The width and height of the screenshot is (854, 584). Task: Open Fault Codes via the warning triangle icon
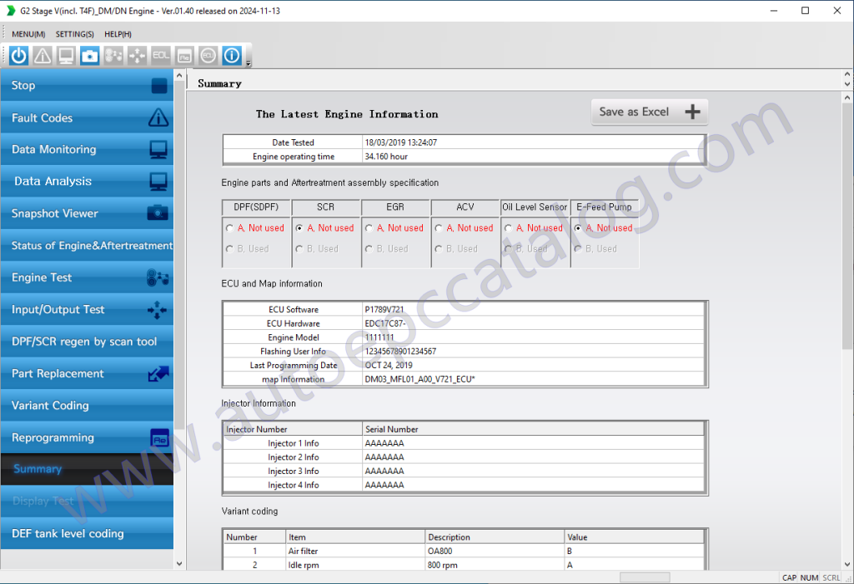point(42,55)
